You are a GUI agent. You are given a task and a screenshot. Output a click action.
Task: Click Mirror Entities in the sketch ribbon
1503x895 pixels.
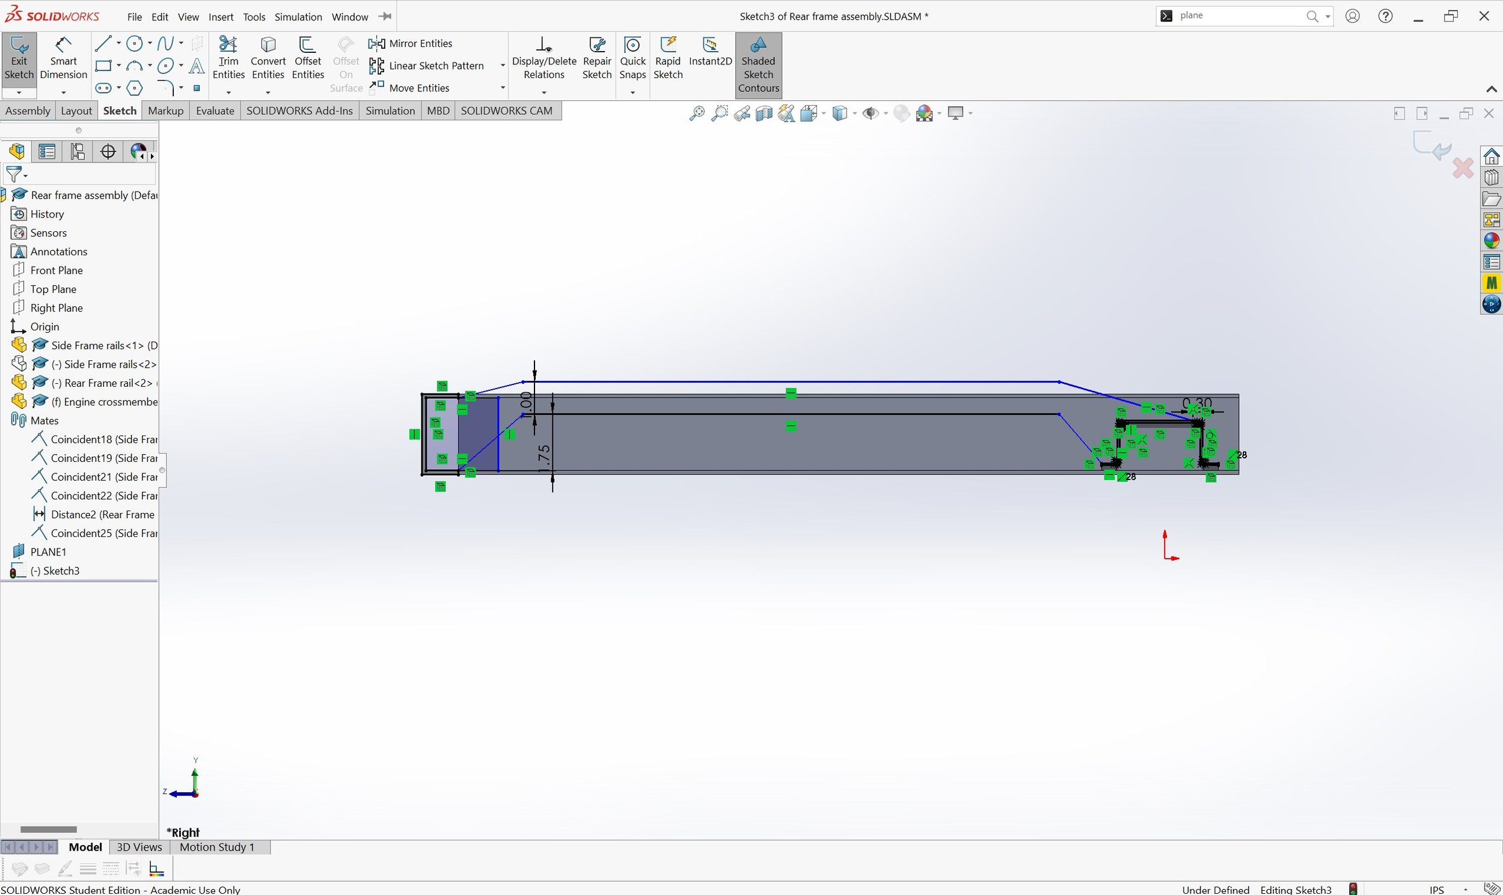coord(411,43)
